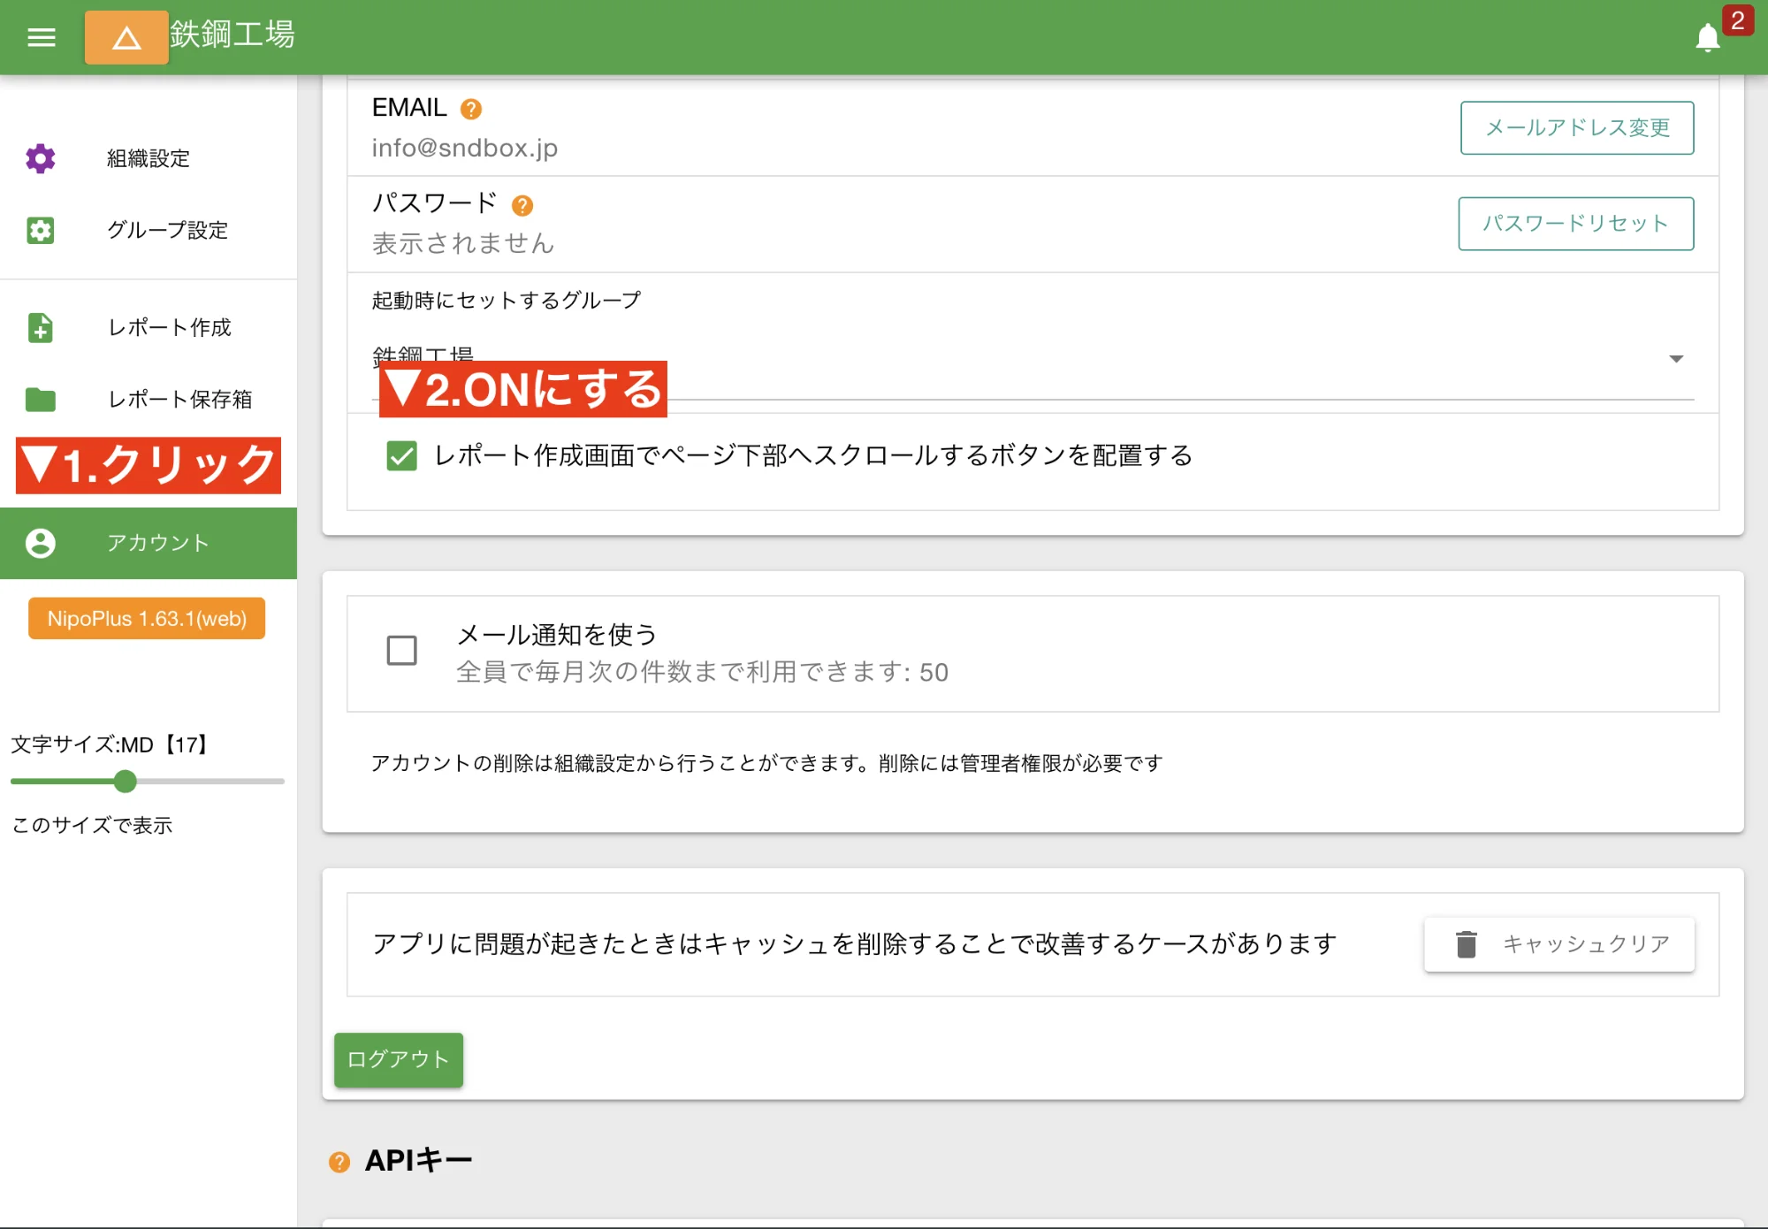
Task: Open the notifications bell icon
Action: coord(1707,38)
